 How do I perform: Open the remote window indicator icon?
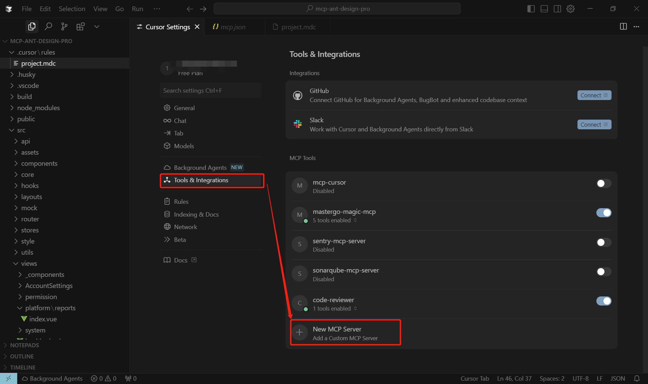pos(8,379)
